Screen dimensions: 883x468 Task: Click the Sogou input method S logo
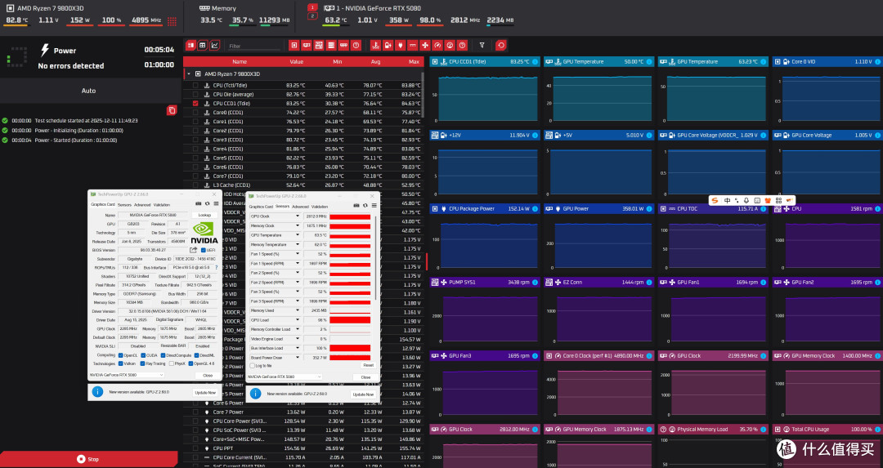tap(715, 200)
